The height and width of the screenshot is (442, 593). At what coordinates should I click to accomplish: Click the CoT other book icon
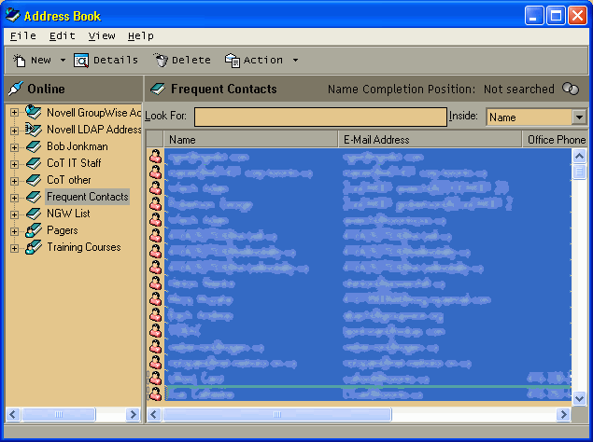click(34, 180)
